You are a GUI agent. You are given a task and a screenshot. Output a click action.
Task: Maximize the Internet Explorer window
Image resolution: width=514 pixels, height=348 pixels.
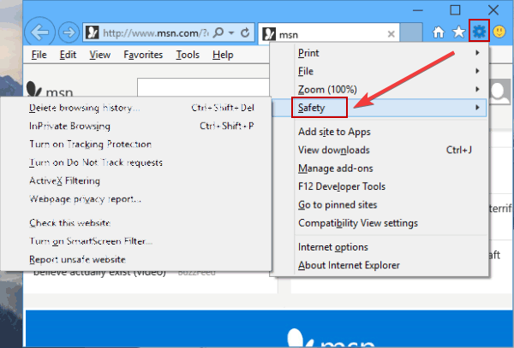455,10
